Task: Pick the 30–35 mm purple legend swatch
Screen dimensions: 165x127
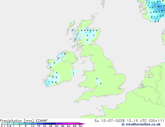Action: (59, 124)
